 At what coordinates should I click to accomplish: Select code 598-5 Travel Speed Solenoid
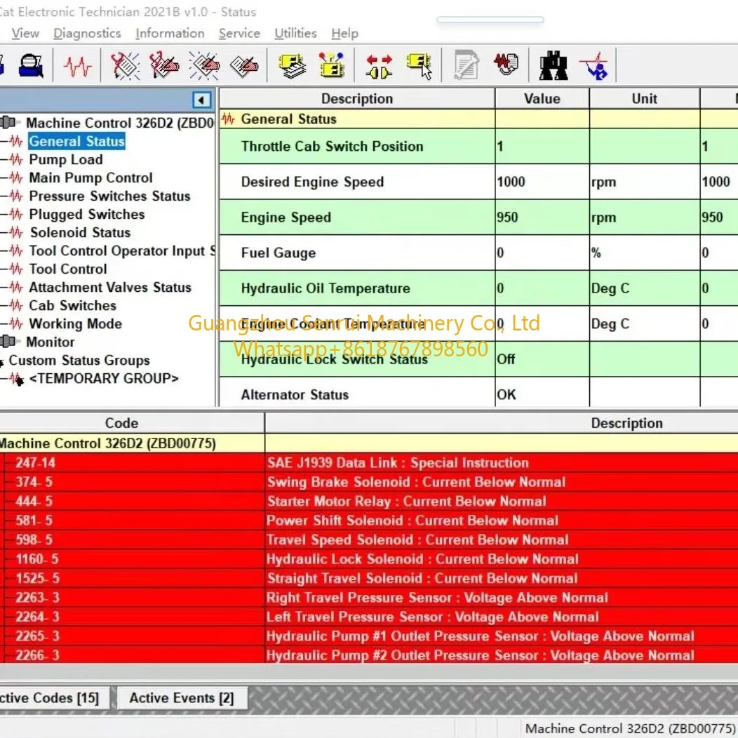point(369,540)
